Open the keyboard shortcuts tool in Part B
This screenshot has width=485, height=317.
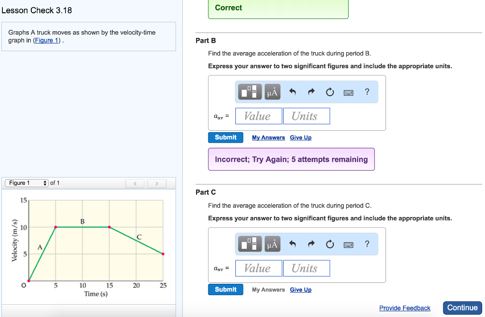(349, 92)
